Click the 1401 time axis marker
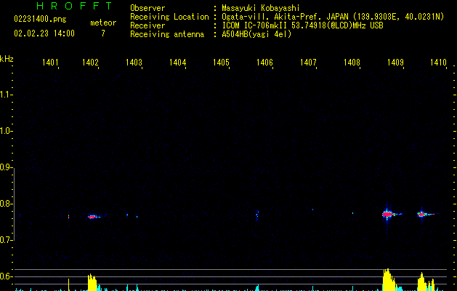Image resolution: width=457 pixels, height=291 pixels. pyautogui.click(x=50, y=63)
